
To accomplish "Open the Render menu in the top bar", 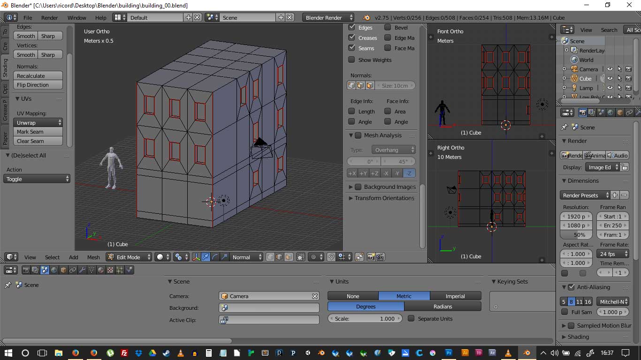I will click(49, 18).
